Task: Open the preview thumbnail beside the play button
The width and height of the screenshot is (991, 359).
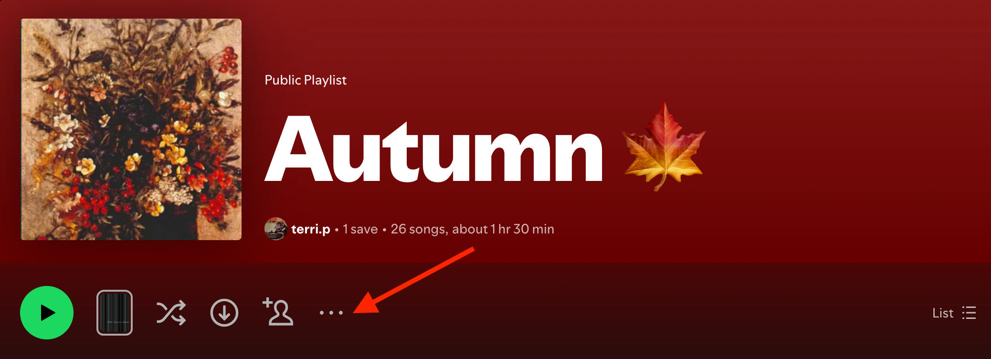Action: (115, 313)
